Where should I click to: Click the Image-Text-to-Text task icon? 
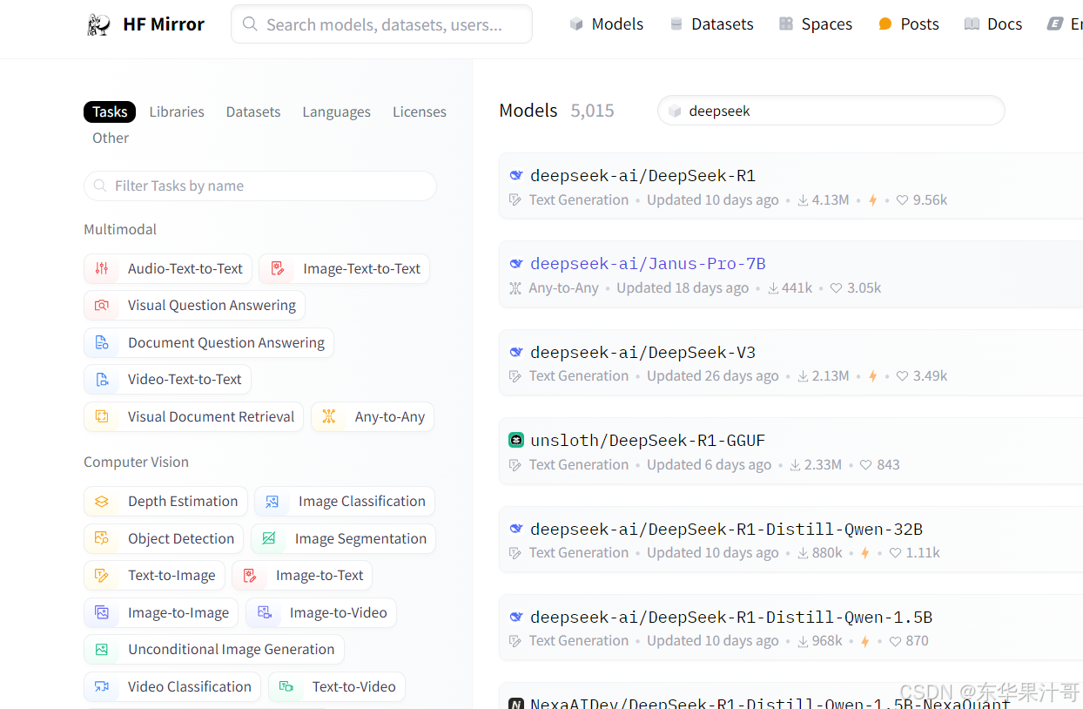pyautogui.click(x=277, y=268)
